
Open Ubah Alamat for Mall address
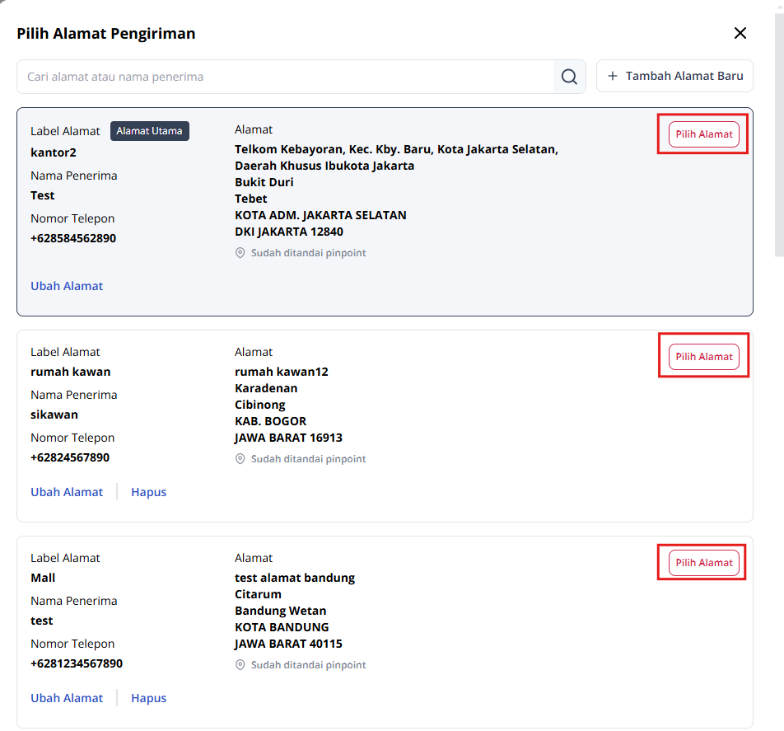[67, 698]
